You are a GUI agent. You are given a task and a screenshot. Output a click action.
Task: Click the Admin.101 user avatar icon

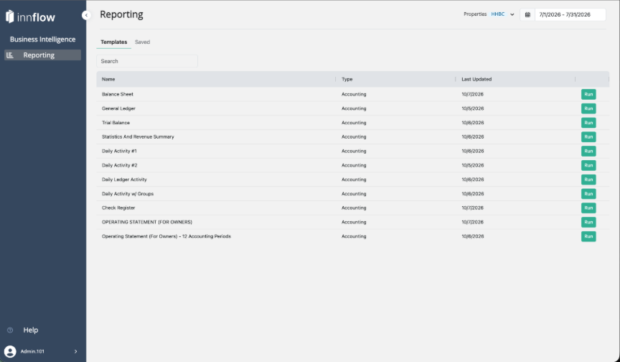(x=10, y=351)
